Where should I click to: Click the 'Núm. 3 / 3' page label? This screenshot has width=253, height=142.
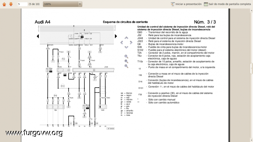(205, 22)
